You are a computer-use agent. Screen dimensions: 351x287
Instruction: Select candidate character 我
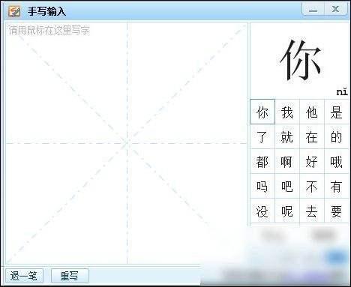tap(287, 112)
